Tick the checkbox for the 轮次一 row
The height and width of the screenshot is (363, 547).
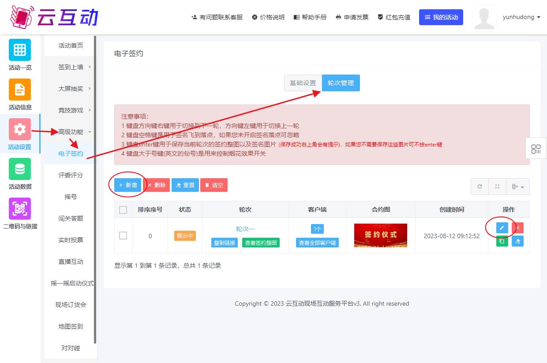click(123, 236)
